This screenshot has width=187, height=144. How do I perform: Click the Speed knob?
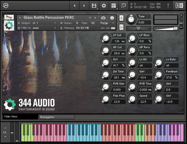[132, 99]
